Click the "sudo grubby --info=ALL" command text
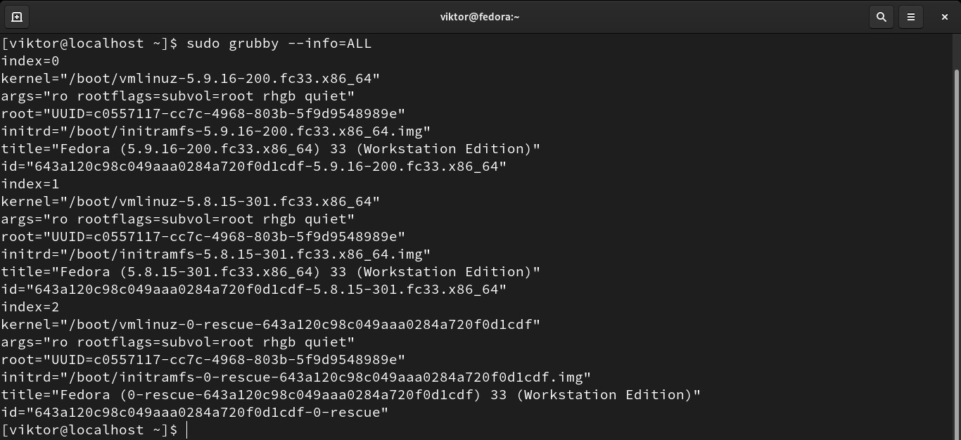The width and height of the screenshot is (961, 440). 279,44
